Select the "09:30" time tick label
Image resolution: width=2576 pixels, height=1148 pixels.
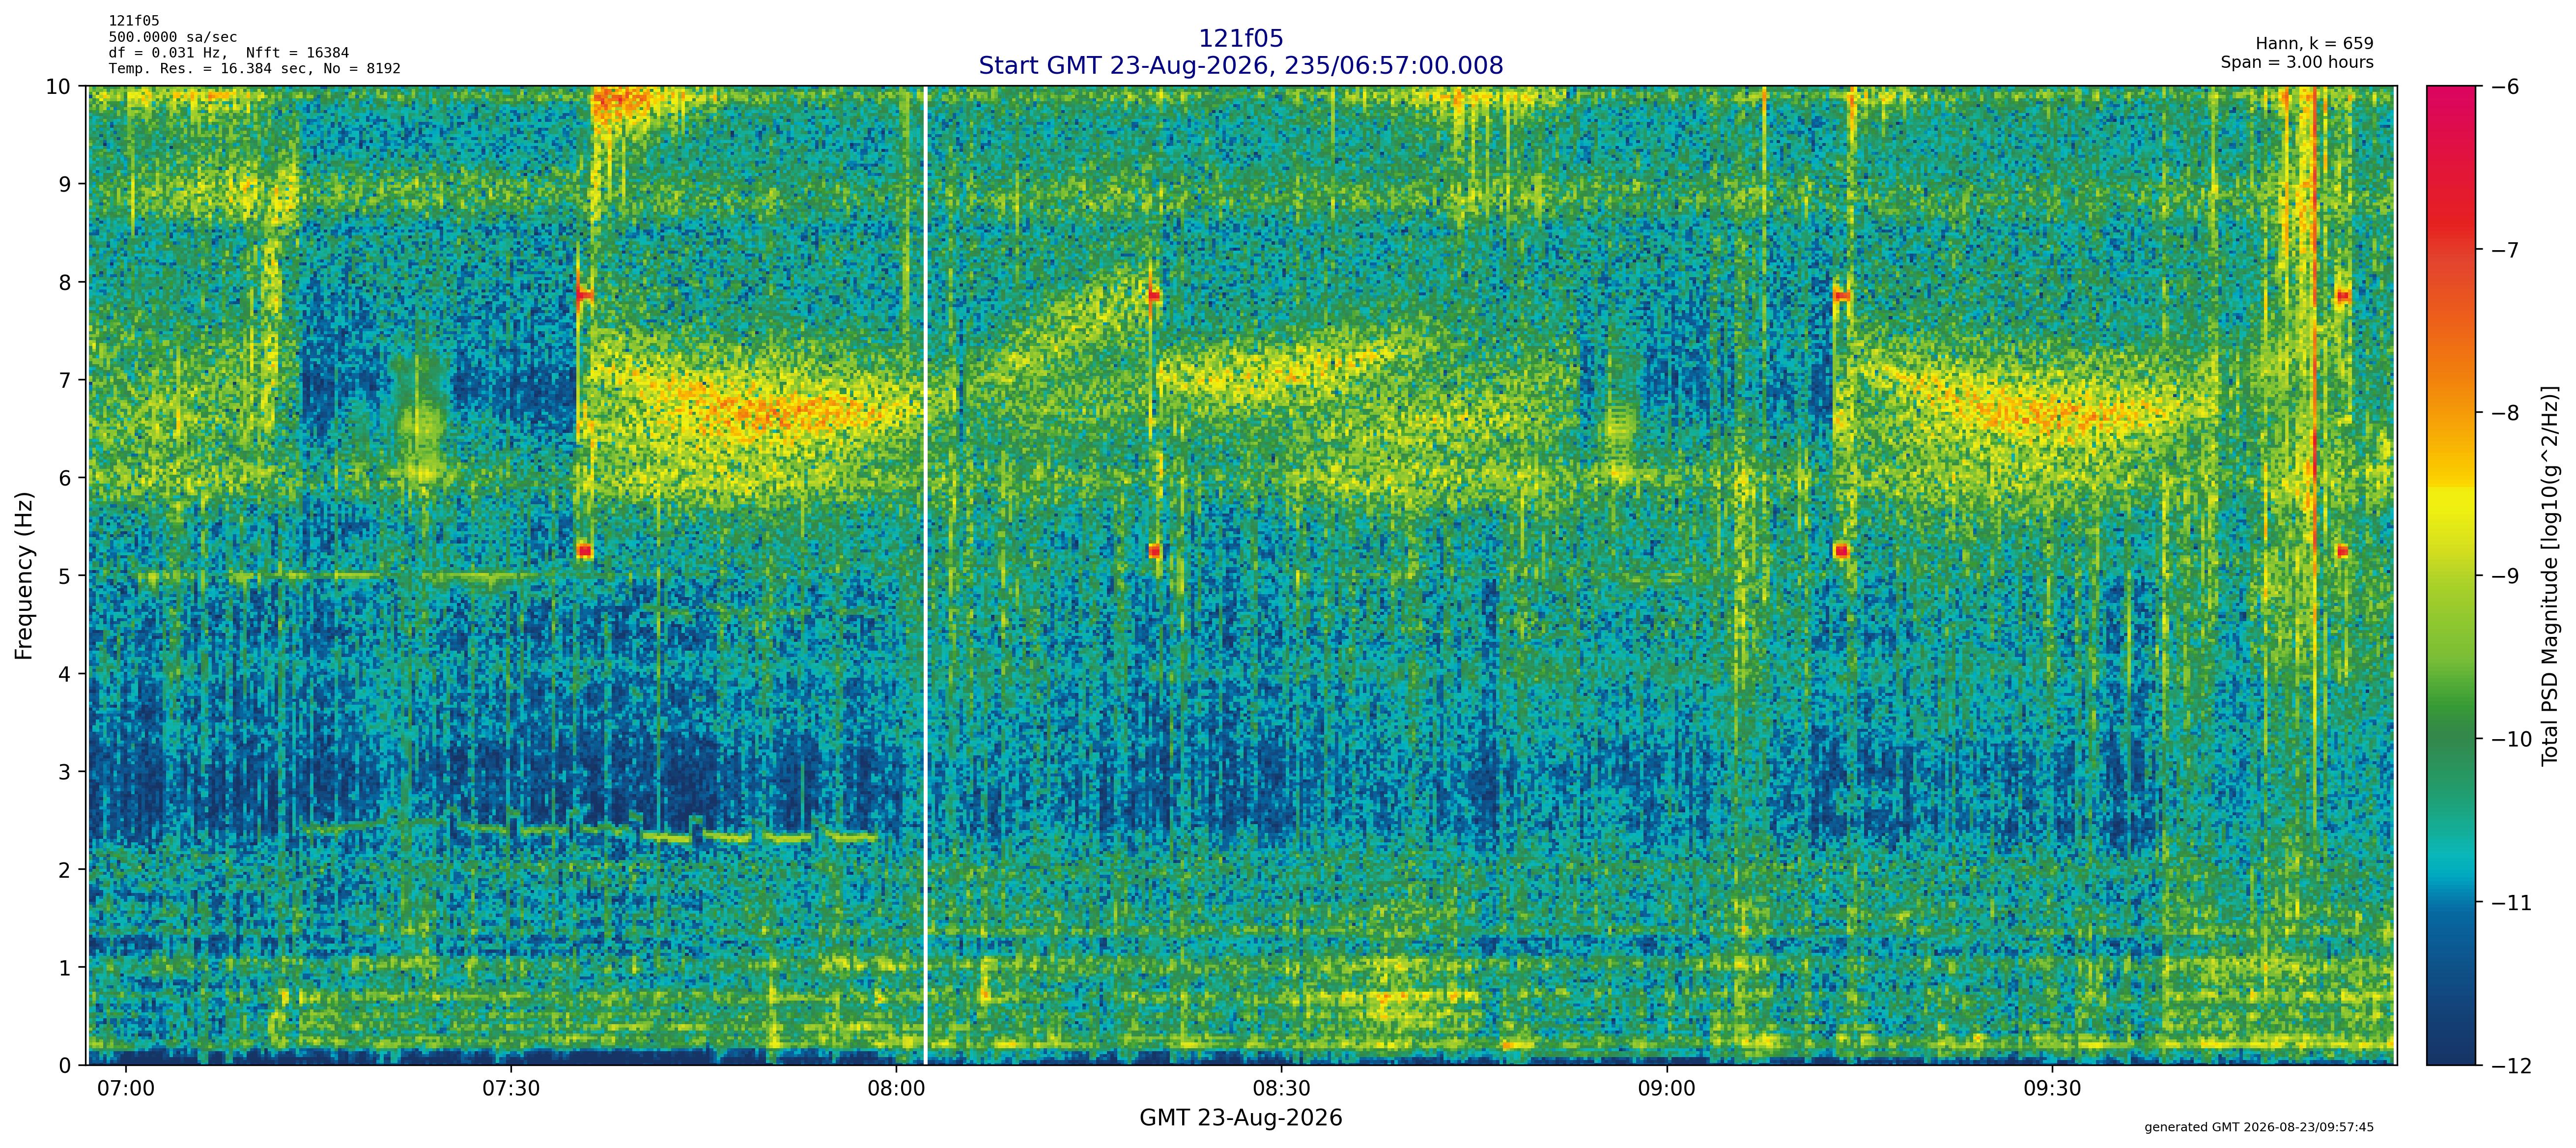pos(2052,1088)
